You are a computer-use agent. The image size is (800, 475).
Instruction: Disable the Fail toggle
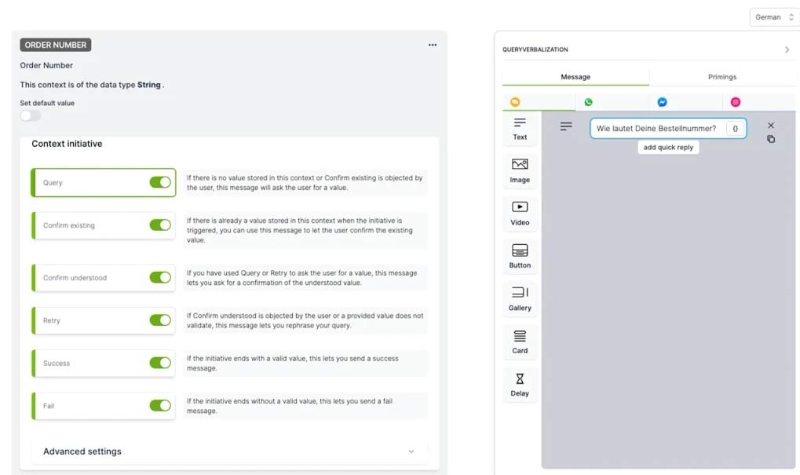point(160,406)
